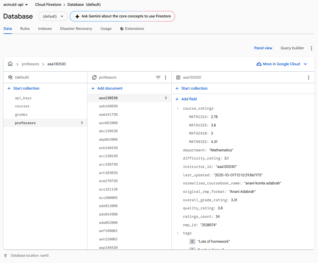Collapse the course_ratings field
Viewport: 318px width, 263px height.
(x=178, y=108)
